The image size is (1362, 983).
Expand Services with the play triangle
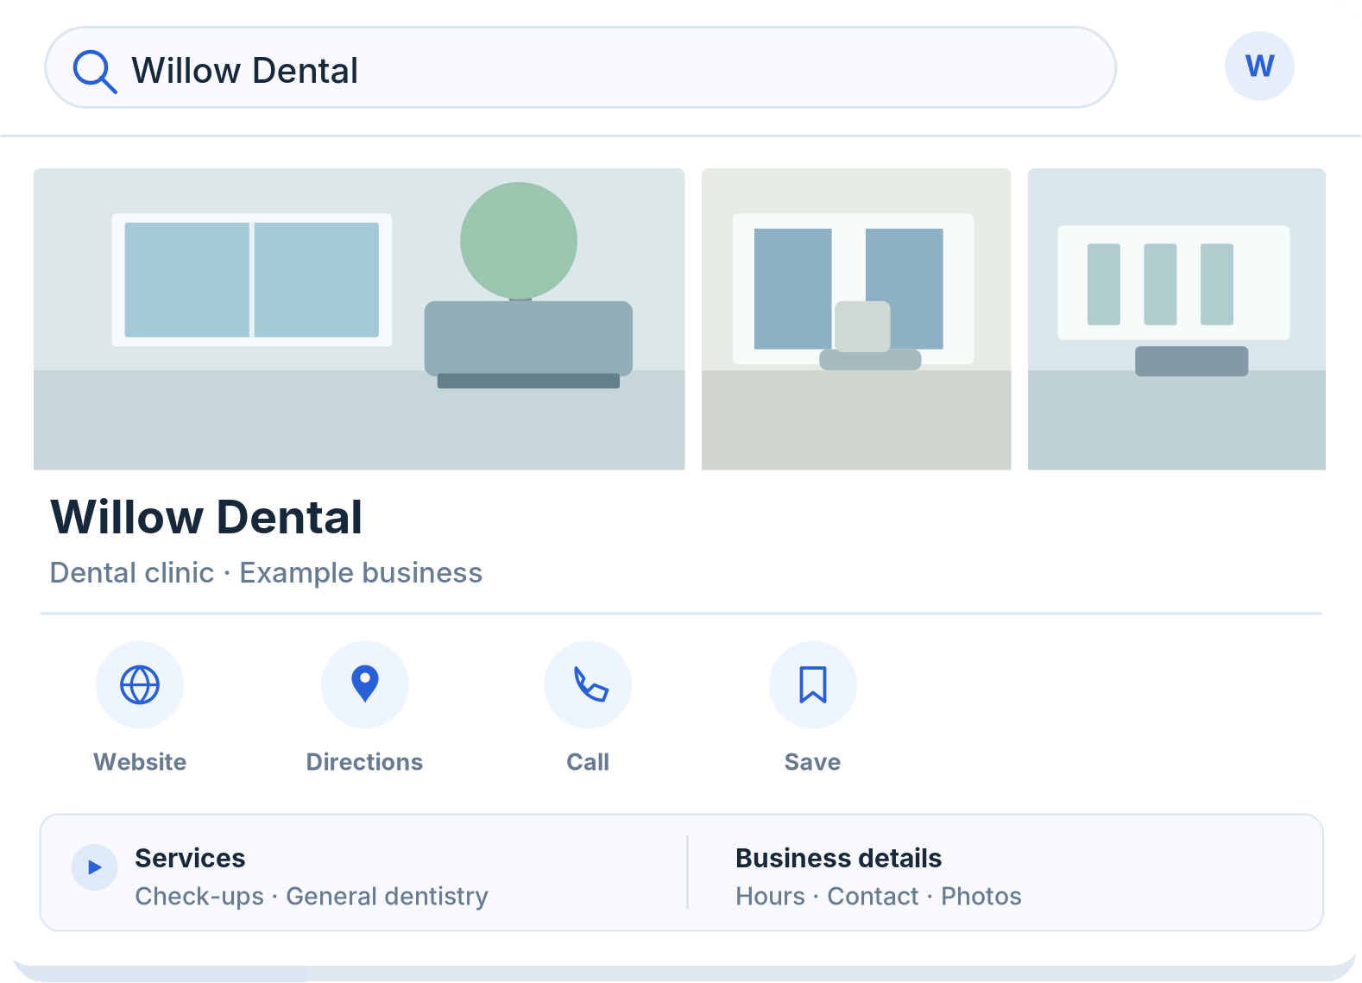click(x=94, y=867)
